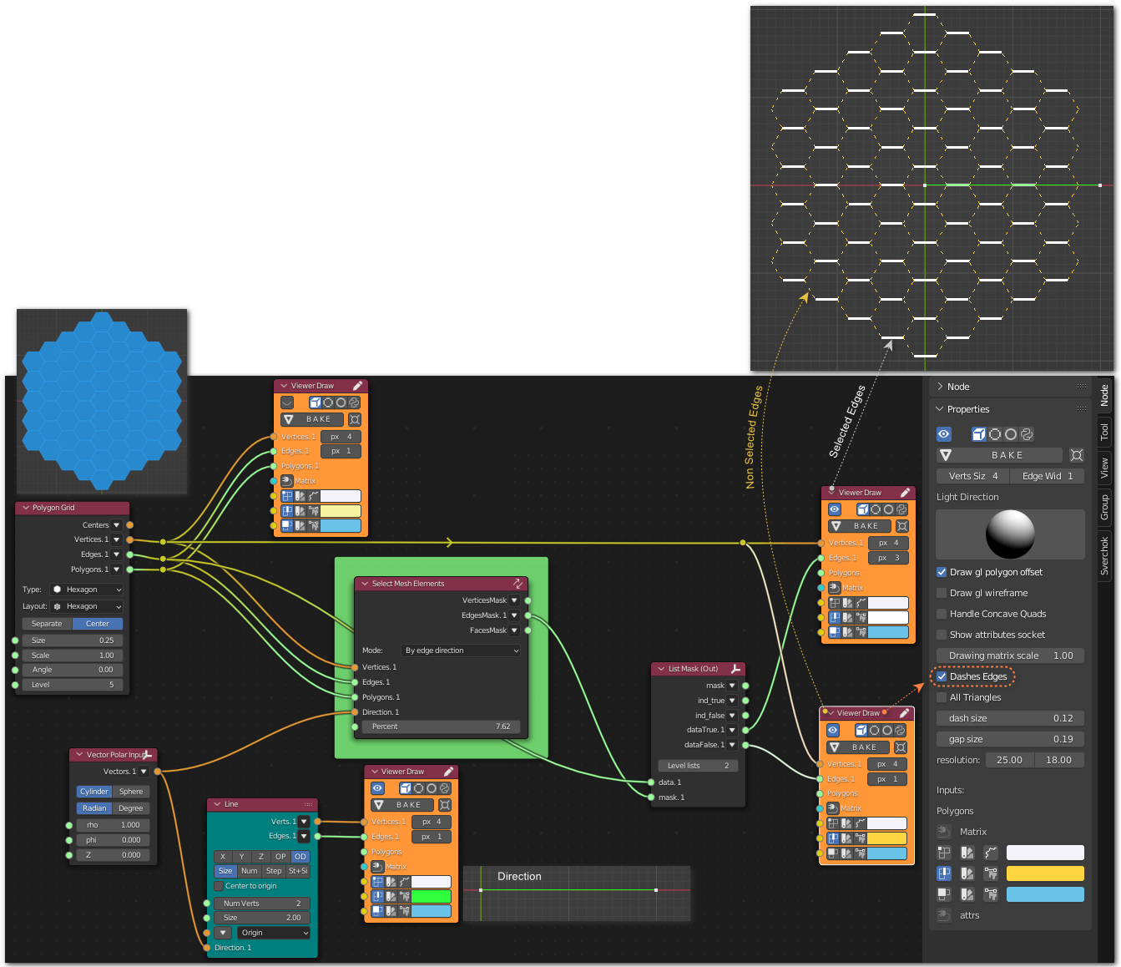This screenshot has width=1121, height=967.
Task: Click the Percent slider in Select Mesh Elements
Action: (x=441, y=727)
